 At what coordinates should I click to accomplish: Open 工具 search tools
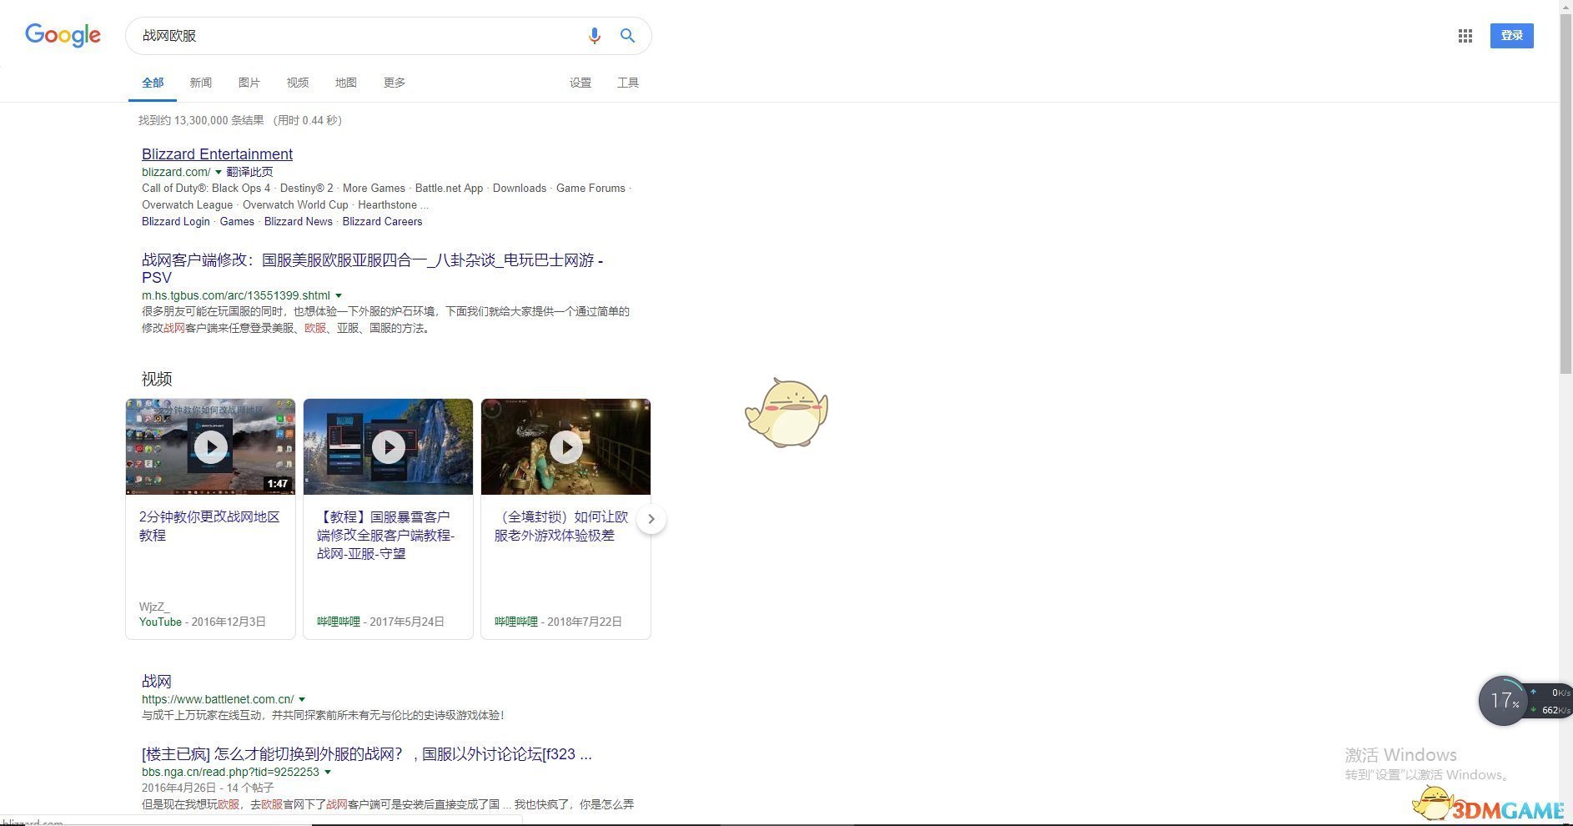[x=628, y=83]
